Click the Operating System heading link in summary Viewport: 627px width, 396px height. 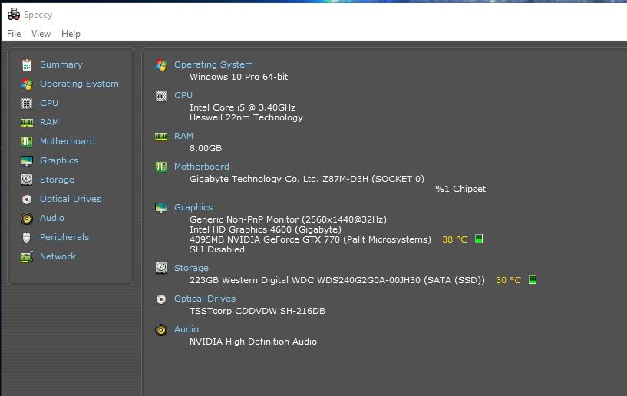coord(213,64)
